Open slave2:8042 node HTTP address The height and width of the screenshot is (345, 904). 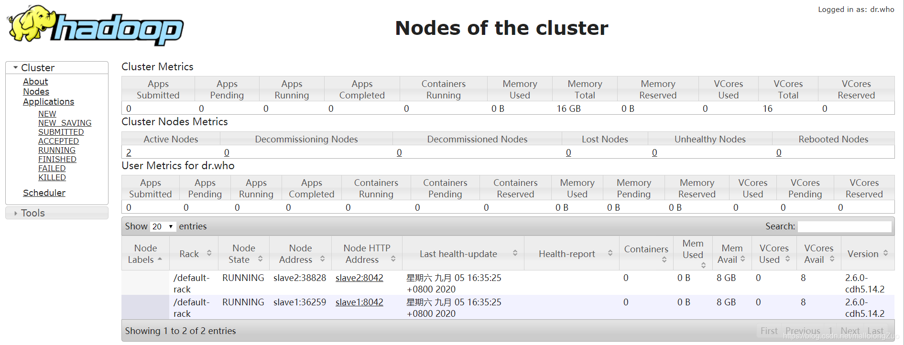[359, 278]
